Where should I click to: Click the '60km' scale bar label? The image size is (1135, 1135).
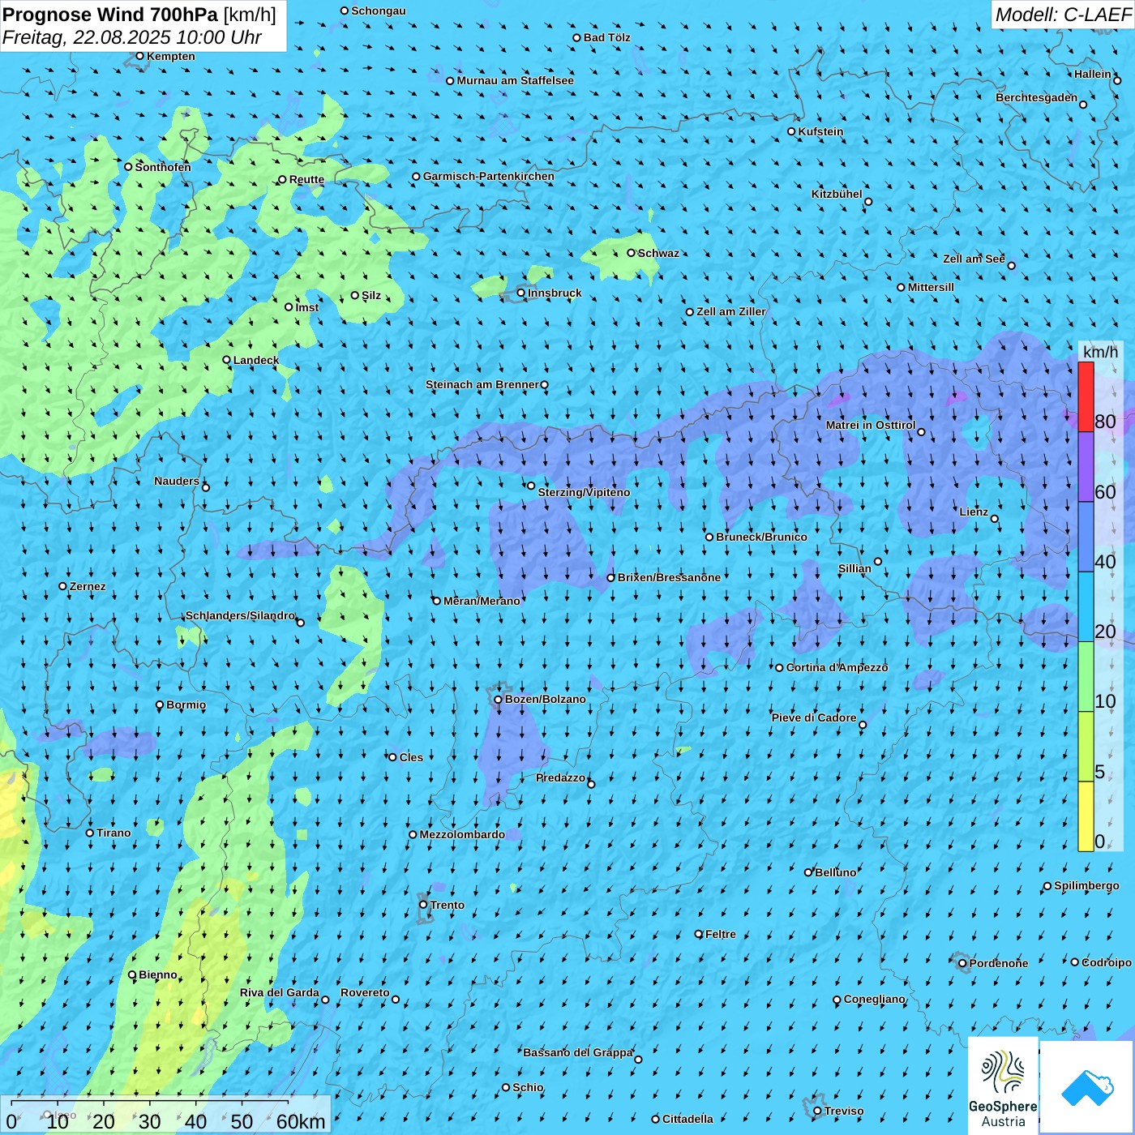(x=301, y=1121)
